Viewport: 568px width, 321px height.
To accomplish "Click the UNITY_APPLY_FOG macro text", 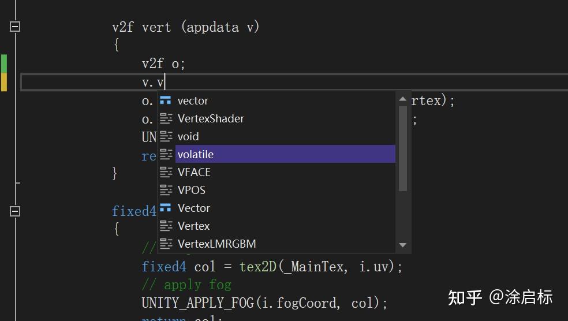I will pos(197,303).
